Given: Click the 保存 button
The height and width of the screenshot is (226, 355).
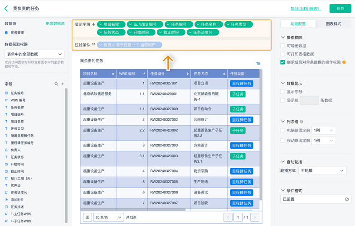Looking at the screenshot, I should pyautogui.click(x=340, y=9).
